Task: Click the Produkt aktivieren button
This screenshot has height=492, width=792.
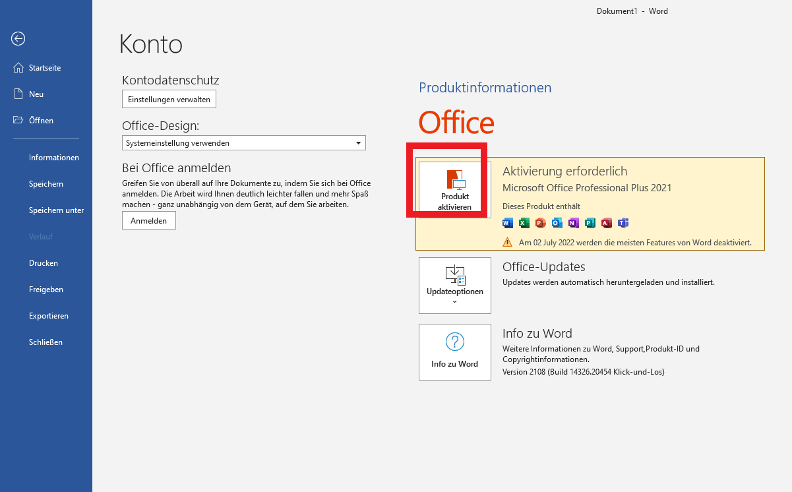Action: (x=455, y=190)
